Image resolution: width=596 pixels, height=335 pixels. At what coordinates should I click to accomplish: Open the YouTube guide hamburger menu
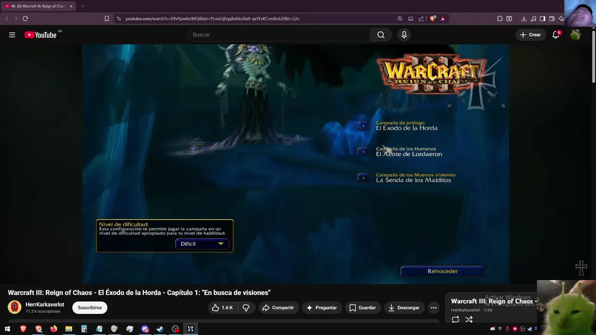(x=12, y=35)
